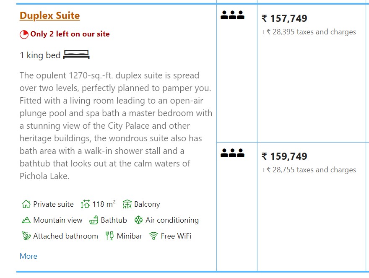Image resolution: width=369 pixels, height=278 pixels.
Task: Click the red scarcity clock icon
Action: click(x=24, y=34)
